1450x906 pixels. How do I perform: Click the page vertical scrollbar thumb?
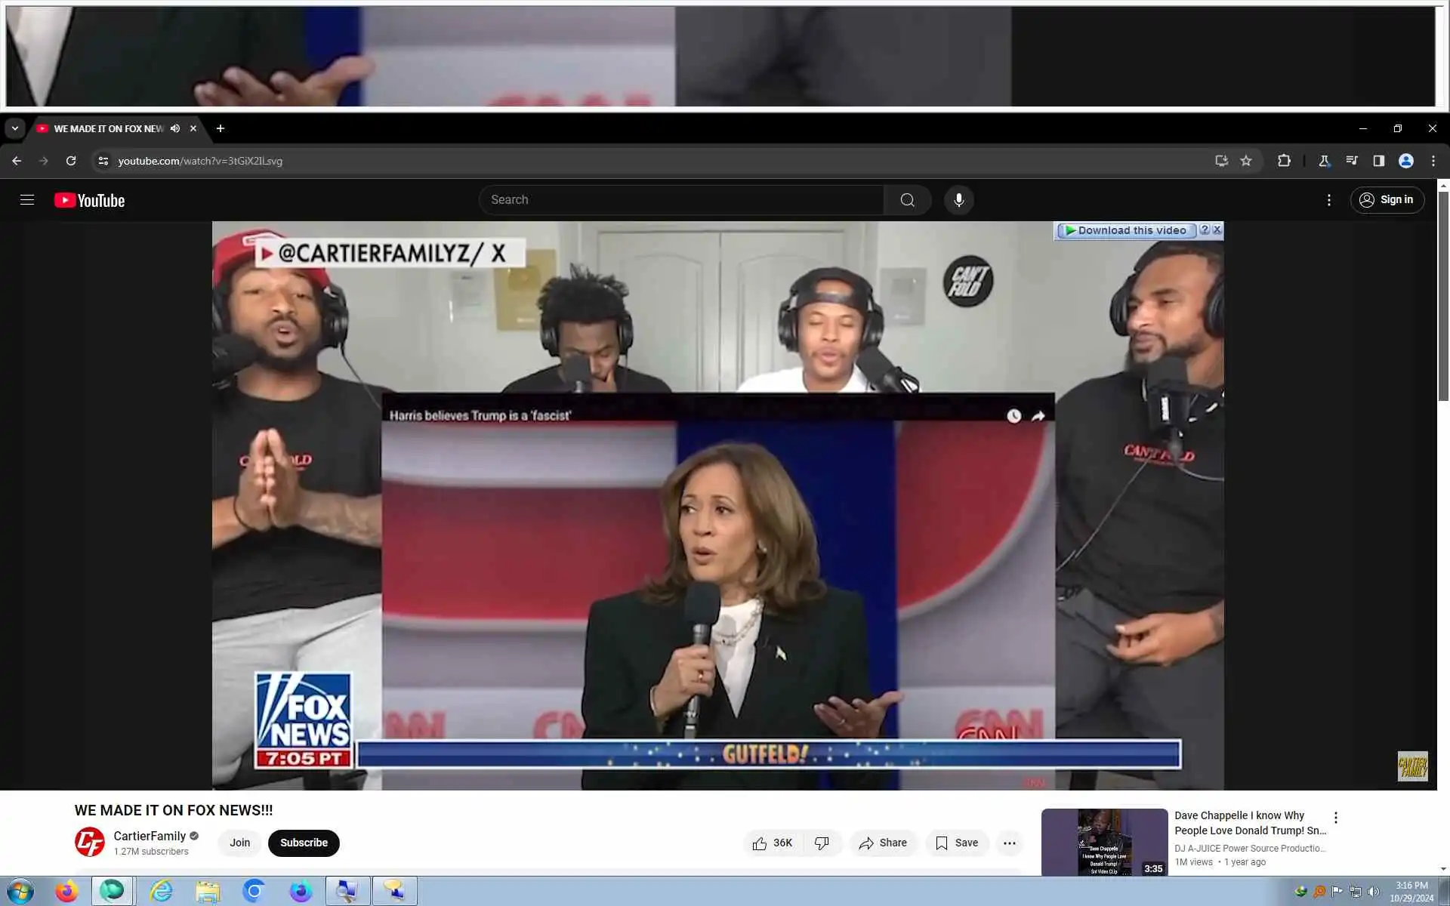pos(1443,294)
